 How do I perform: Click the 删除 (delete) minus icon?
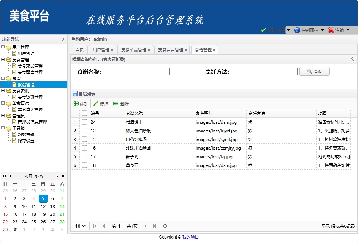coord(116,104)
